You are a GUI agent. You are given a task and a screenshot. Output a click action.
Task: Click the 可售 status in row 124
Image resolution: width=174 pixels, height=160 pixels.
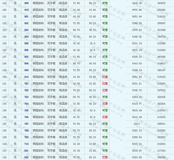pyautogui.click(x=105, y=37)
